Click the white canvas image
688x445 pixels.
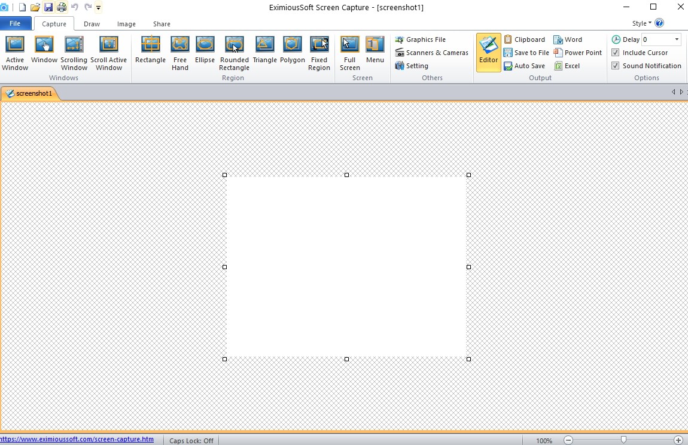(x=346, y=267)
